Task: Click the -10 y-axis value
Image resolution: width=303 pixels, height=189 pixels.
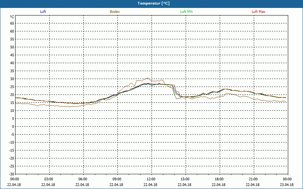Action: 11,143
